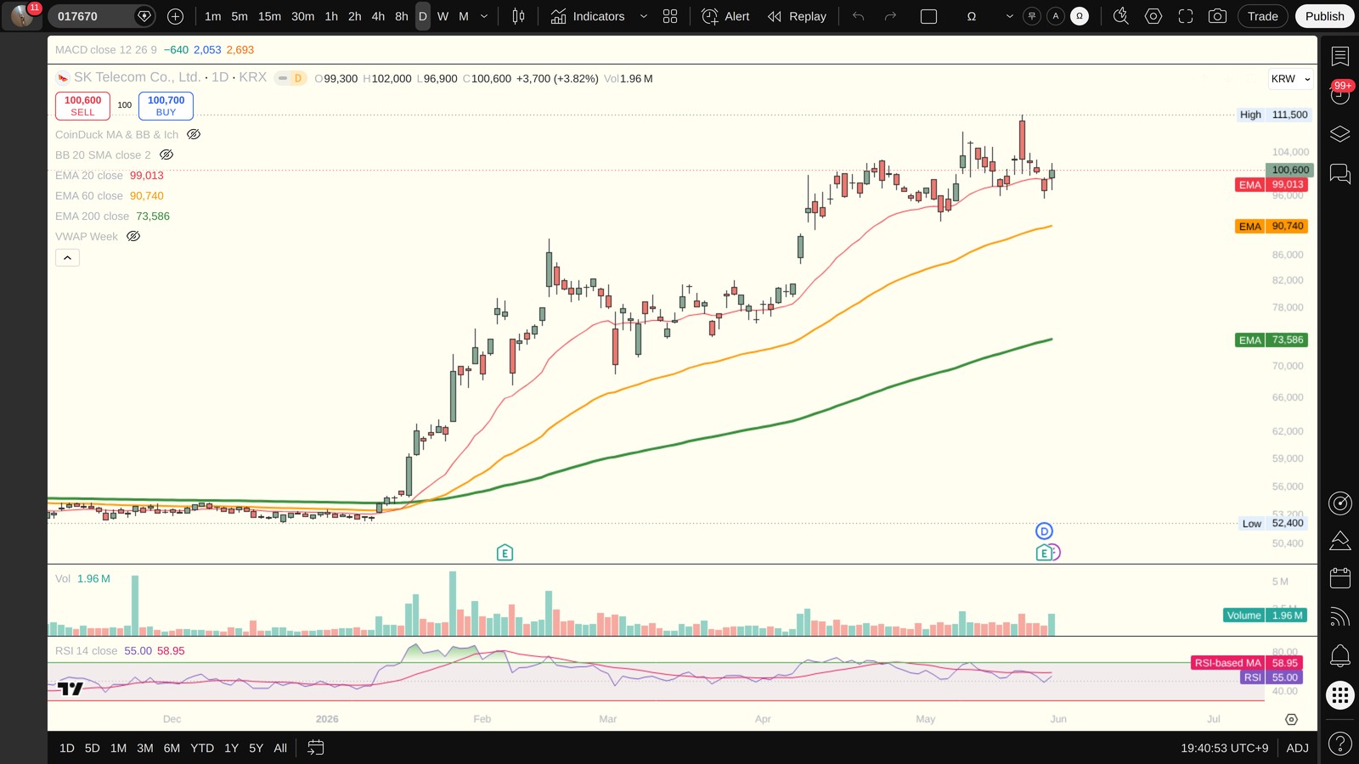
Task: Select the A layout circle
Action: 1056,16
